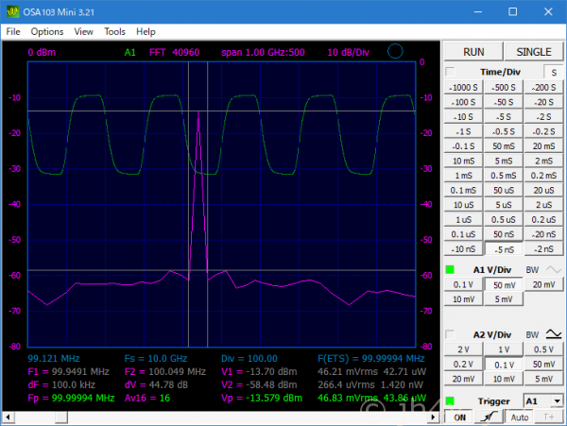Select 10 nS time per division
This screenshot has width=567, height=426.
click(464, 249)
